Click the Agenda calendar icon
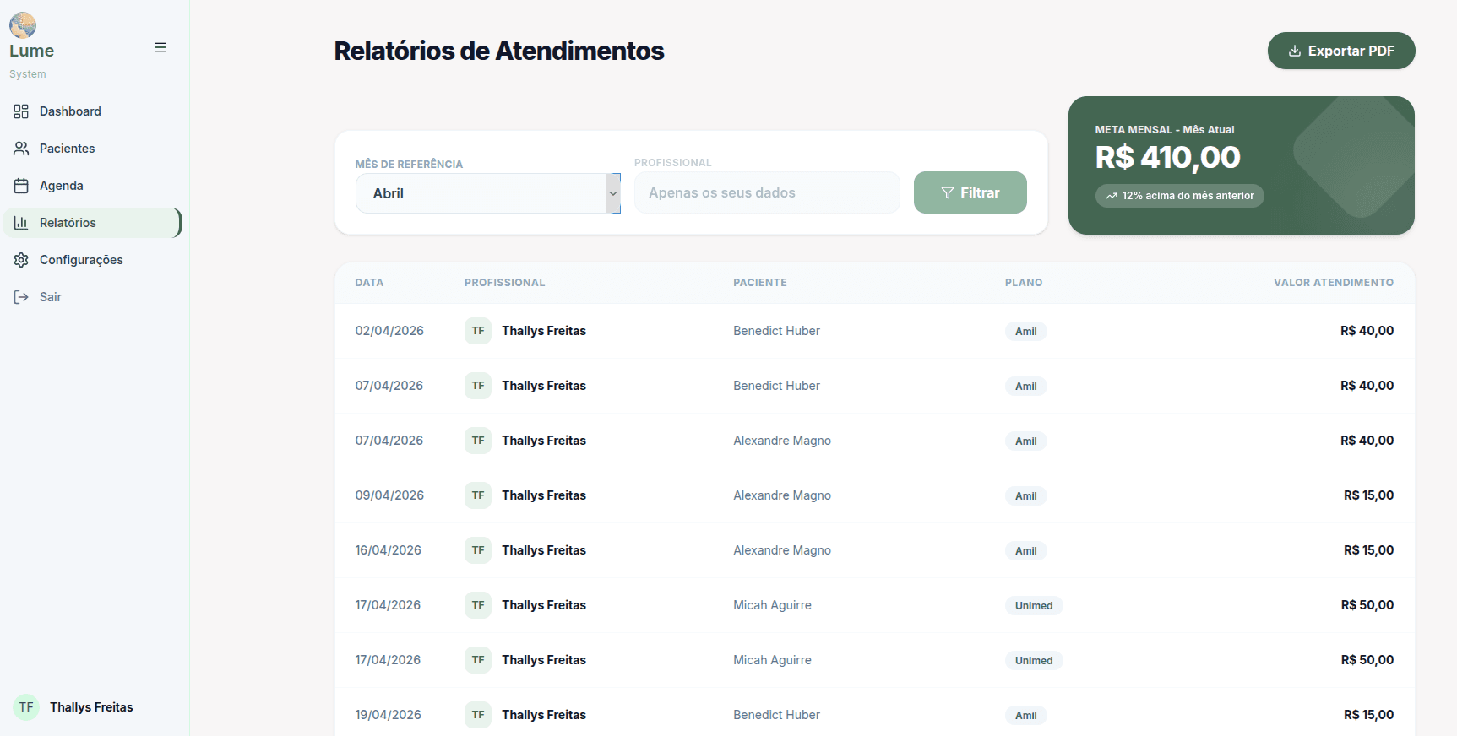The image size is (1457, 736). click(21, 186)
